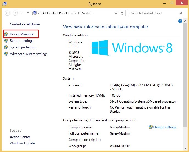189x152 pixels.
Task: Click the 'WORKGROUP' value
Action: tap(120, 146)
